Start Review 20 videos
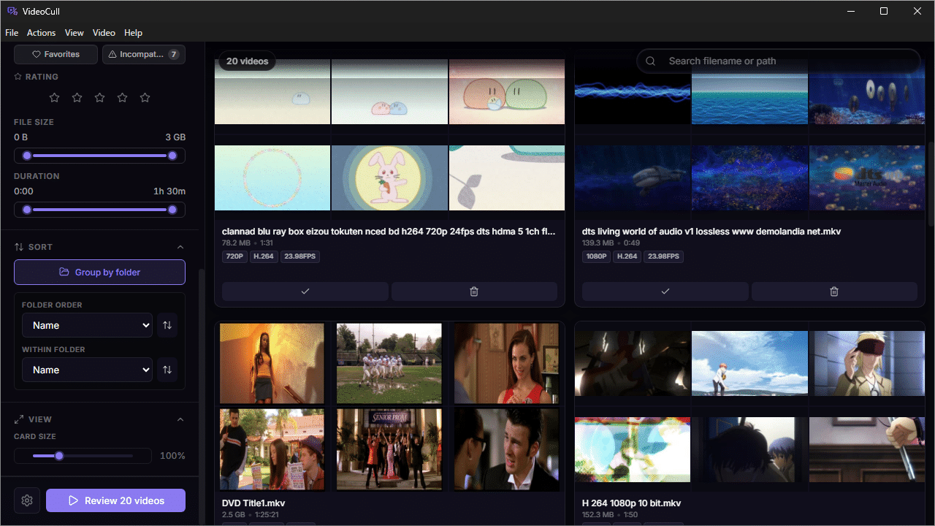 [x=115, y=500]
